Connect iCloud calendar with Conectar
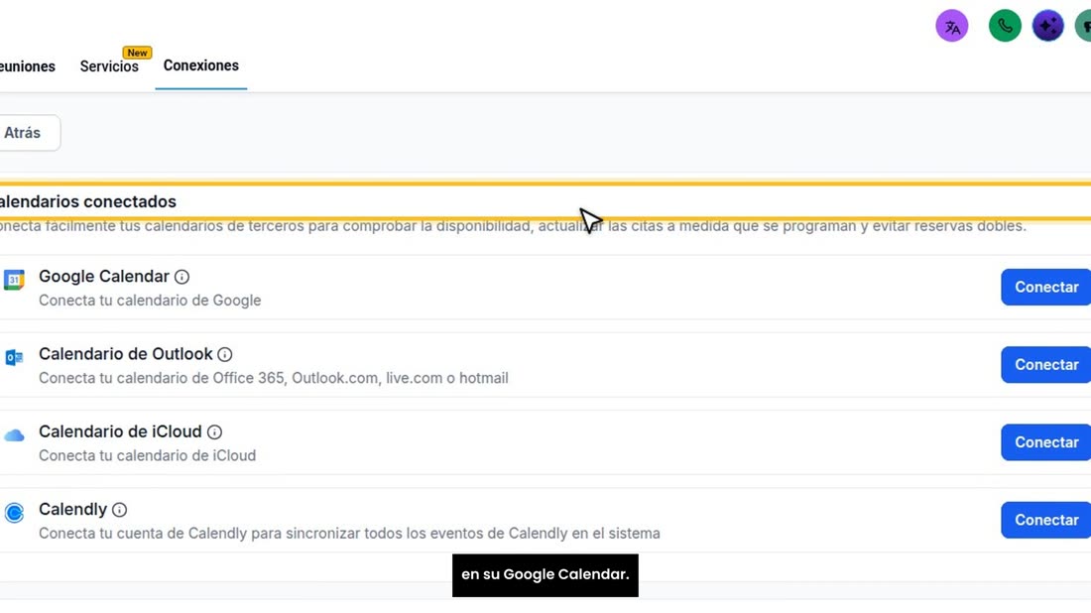 coord(1045,442)
